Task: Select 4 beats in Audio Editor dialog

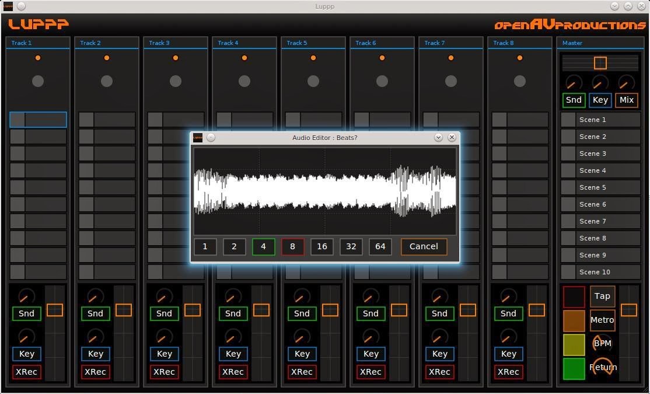Action: pyautogui.click(x=263, y=246)
